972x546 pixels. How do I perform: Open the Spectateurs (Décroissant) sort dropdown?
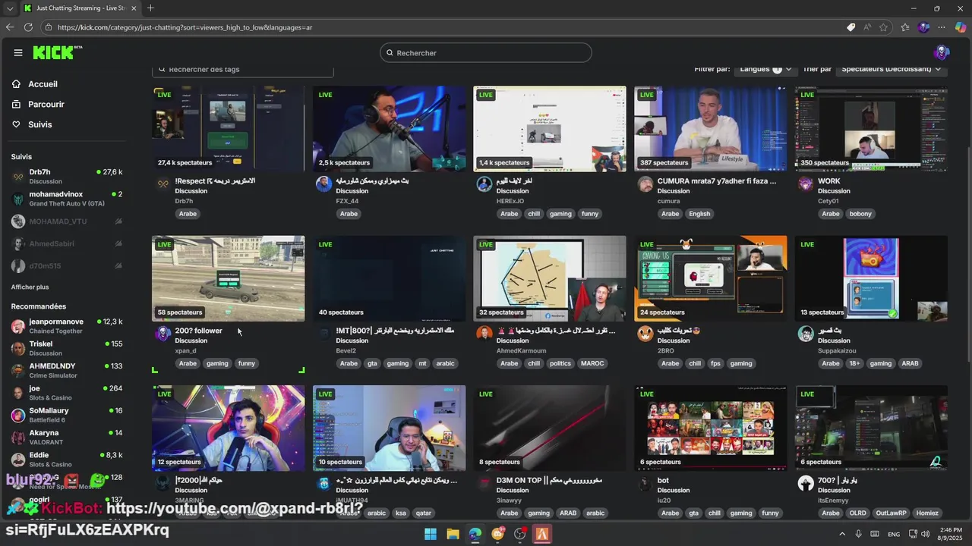pos(892,69)
